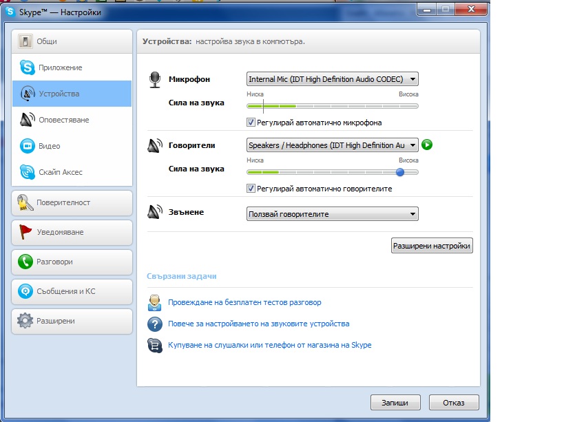Click the speaker icon next to Говорители
564x422 pixels.
coord(155,145)
